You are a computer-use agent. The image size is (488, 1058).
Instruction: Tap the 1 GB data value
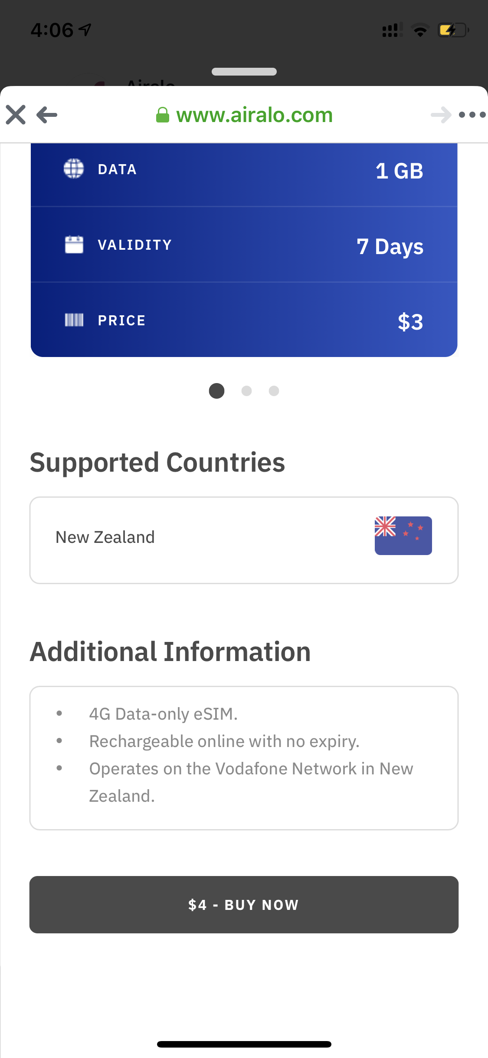(399, 171)
